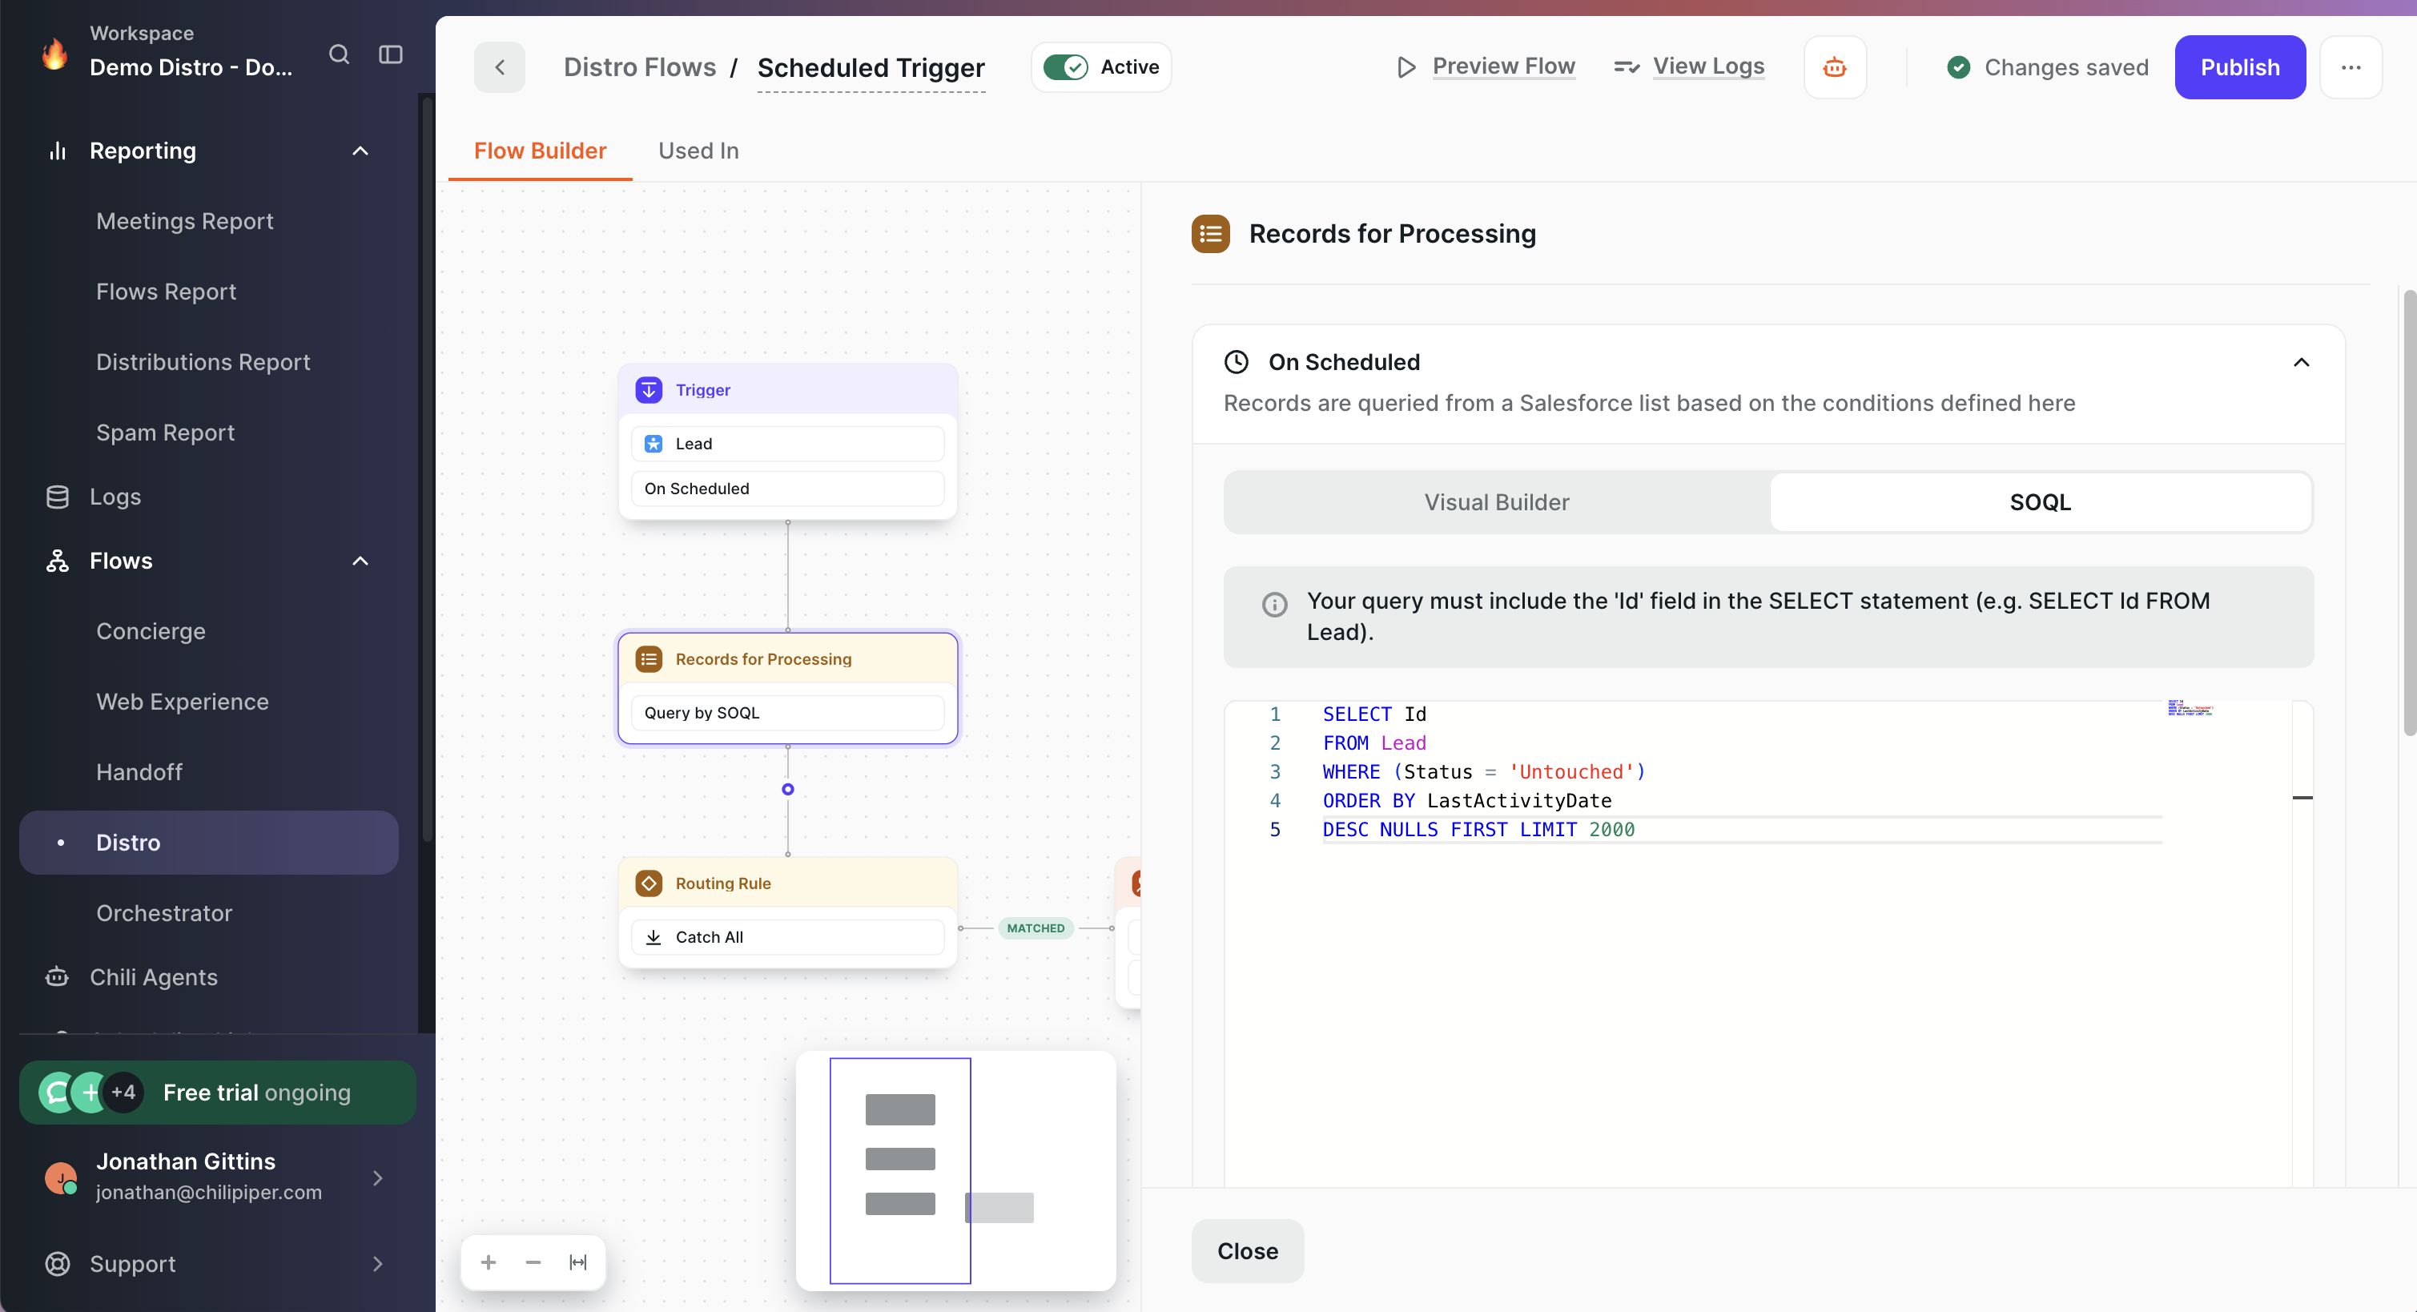Open Web Experience under Flows

coord(182,701)
